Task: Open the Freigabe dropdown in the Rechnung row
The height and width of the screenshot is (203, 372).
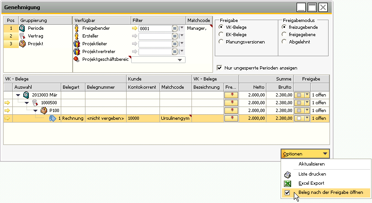Action: pyautogui.click(x=307, y=118)
